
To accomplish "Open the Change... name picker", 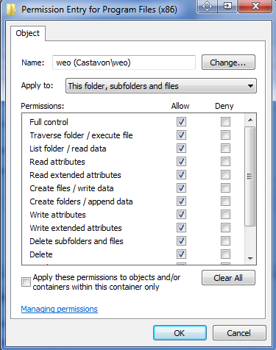I will point(228,63).
